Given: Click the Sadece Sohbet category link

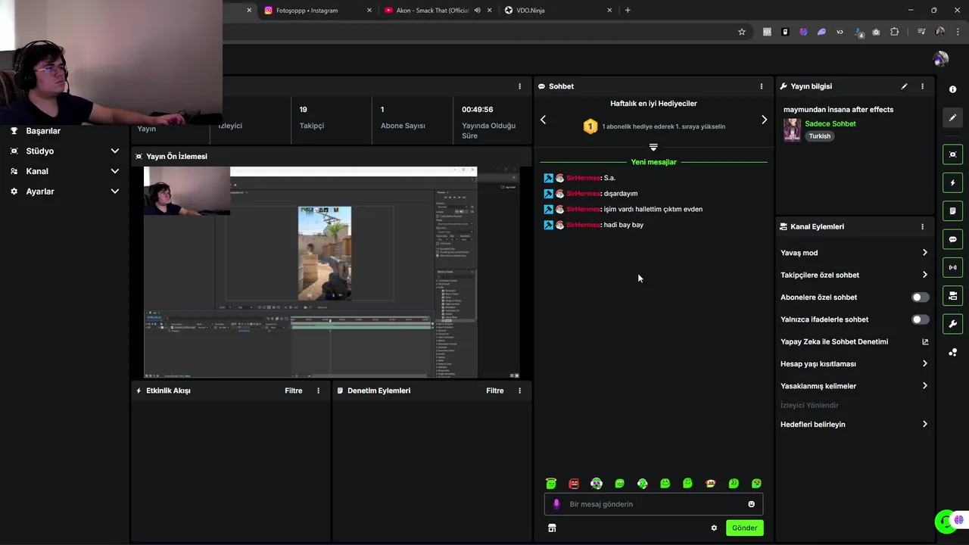Looking at the screenshot, I should (x=830, y=123).
